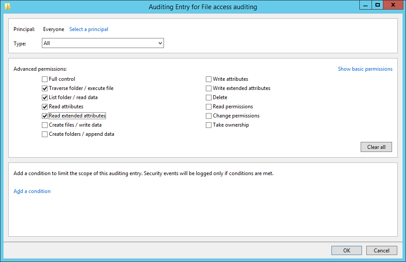Uncheck List folder / read data

(44, 97)
